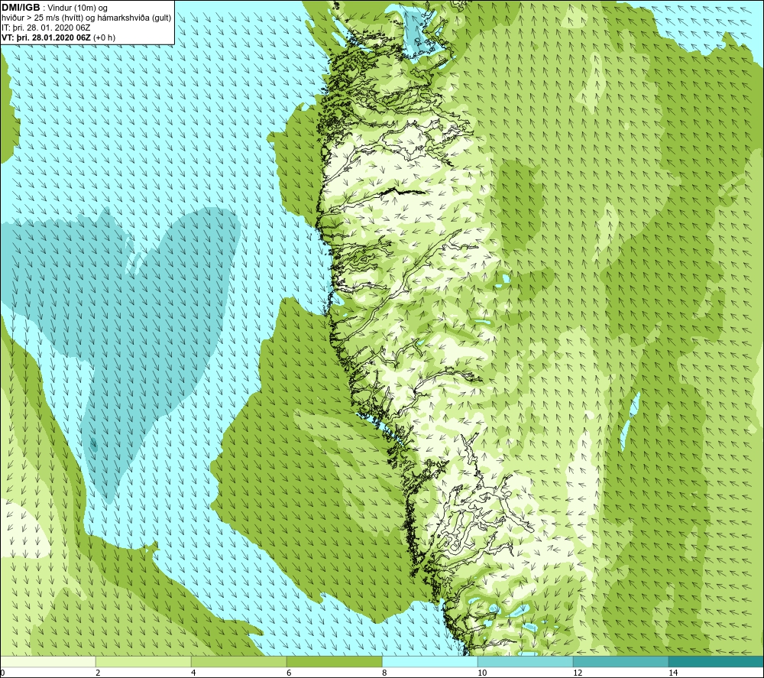This screenshot has width=764, height=678.
Task: Click the 0–2 m/s pale cream color swatch
Action: coord(47,661)
